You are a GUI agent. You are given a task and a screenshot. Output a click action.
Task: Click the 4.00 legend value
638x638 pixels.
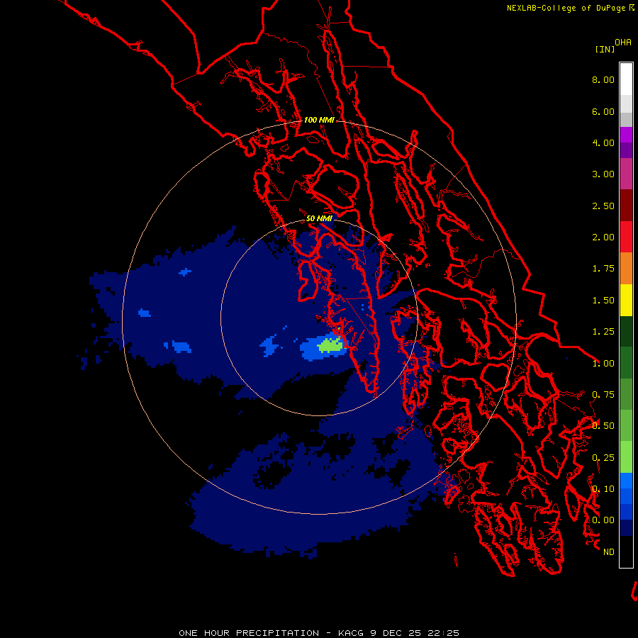603,142
